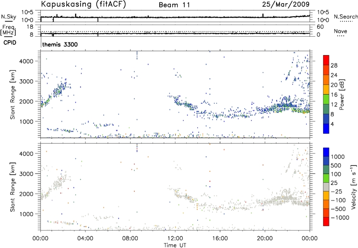358x248 pixels.
Task: Select the 20:00 time tick label
Action: click(264, 239)
